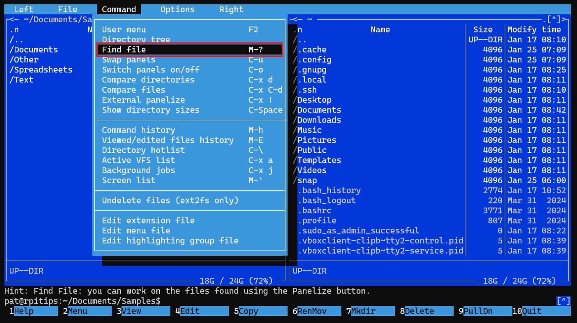This screenshot has height=323, width=577.
Task: Click Show directory sizes entry
Action: pyautogui.click(x=189, y=110)
